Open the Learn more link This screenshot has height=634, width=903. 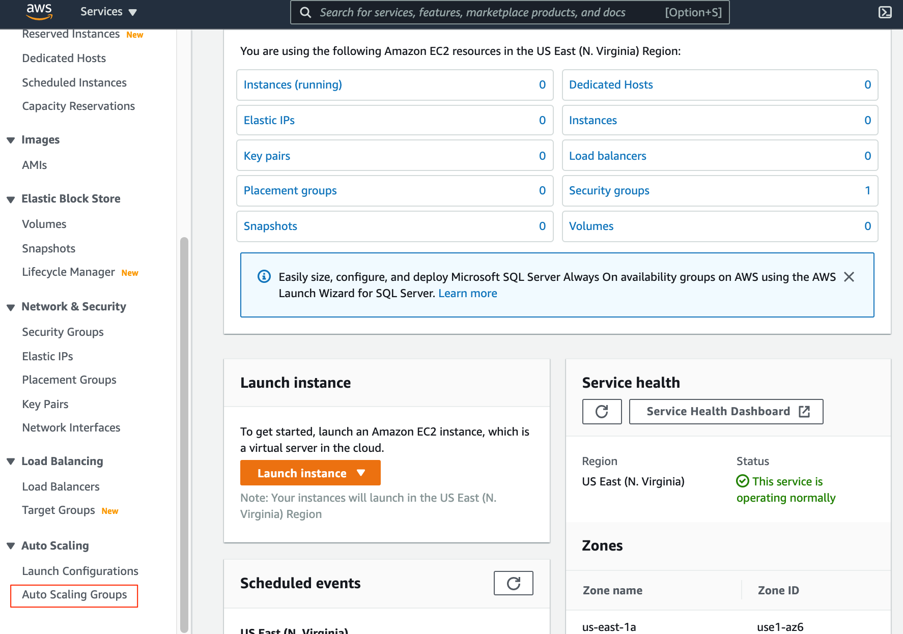[x=467, y=293]
